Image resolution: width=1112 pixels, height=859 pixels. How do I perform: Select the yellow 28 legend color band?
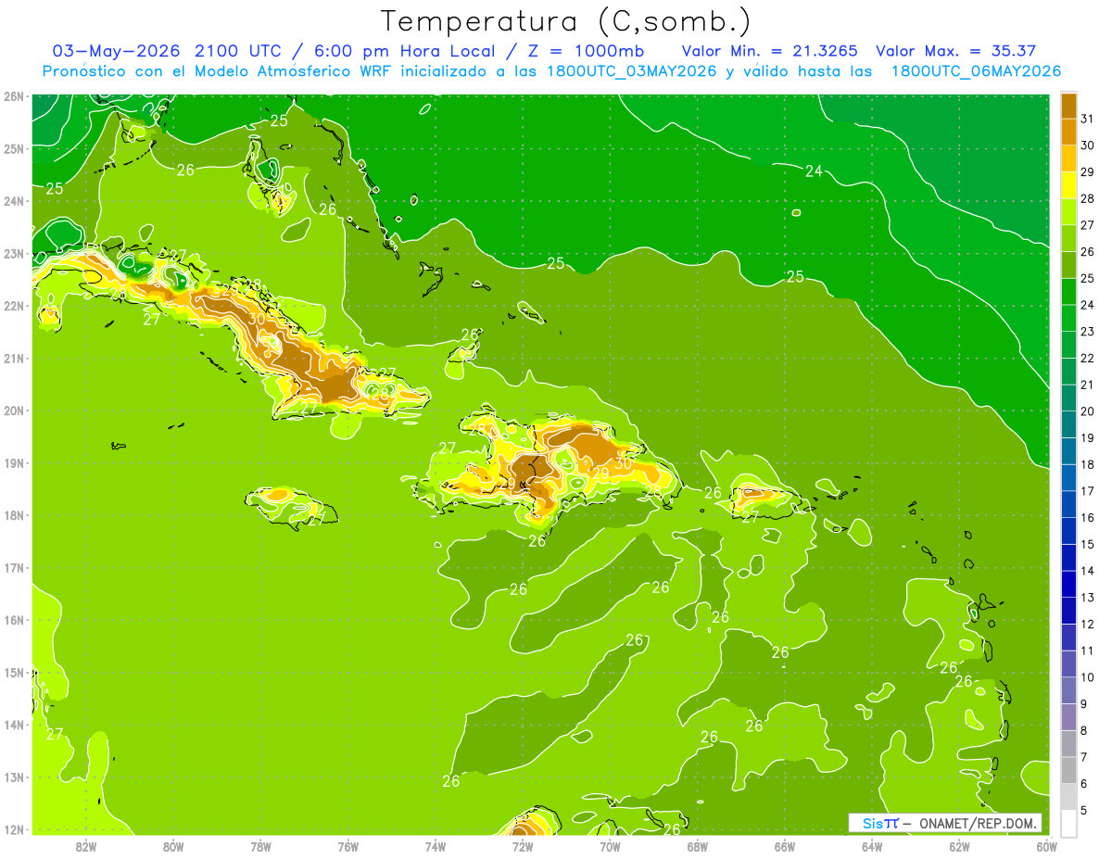pyautogui.click(x=1068, y=186)
